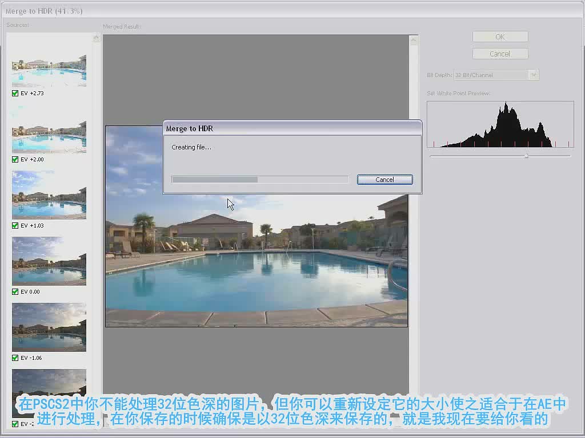Click the merged result scroll-up arrow
The width and height of the screenshot is (585, 438).
pos(414,40)
